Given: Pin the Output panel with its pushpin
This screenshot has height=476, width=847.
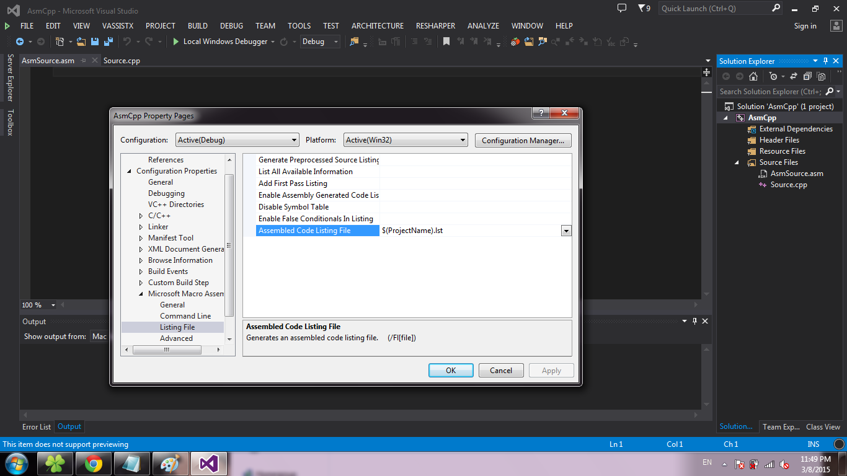Looking at the screenshot, I should (x=694, y=321).
